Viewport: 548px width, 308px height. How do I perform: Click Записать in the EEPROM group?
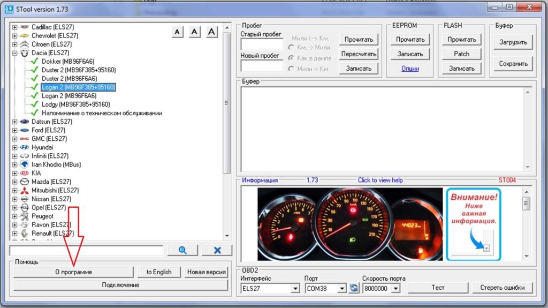tap(410, 54)
